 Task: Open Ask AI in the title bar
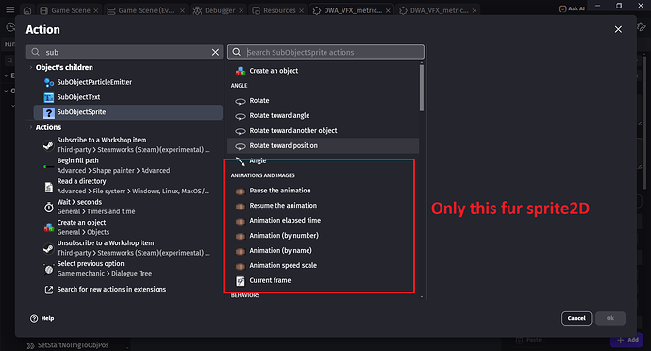point(572,8)
